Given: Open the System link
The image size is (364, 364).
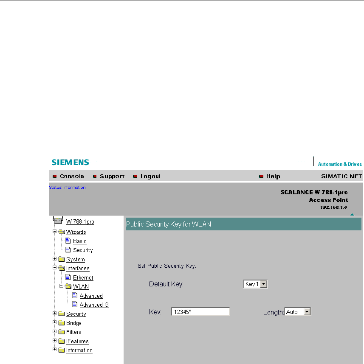Looking at the screenshot, I should pos(76,259).
